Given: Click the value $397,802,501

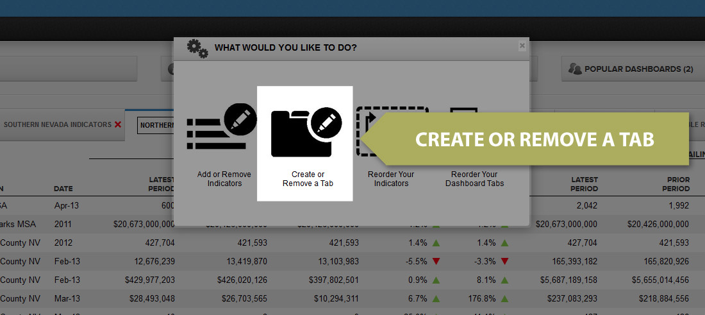Looking at the screenshot, I should [x=334, y=280].
